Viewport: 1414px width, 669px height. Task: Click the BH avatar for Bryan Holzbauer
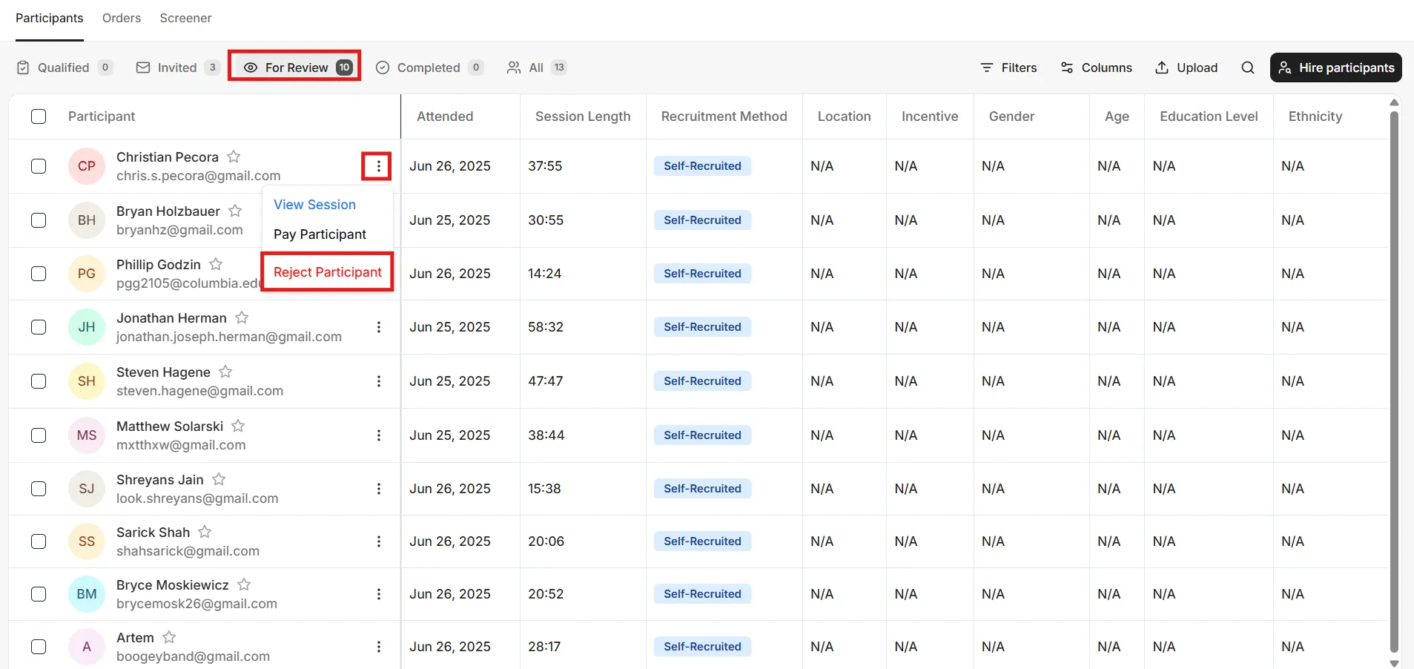pyautogui.click(x=87, y=220)
